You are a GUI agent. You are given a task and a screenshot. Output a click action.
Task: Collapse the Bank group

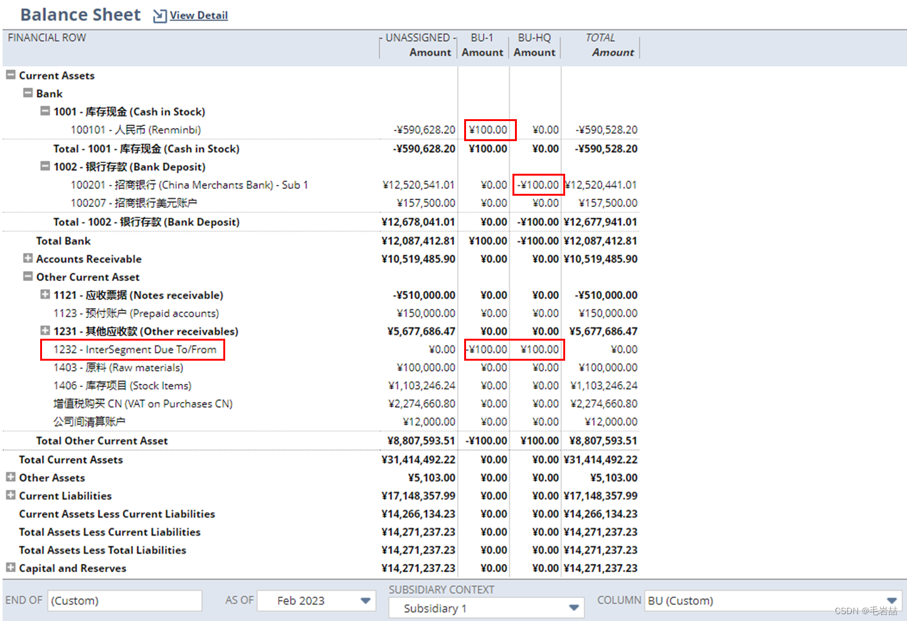click(x=28, y=93)
